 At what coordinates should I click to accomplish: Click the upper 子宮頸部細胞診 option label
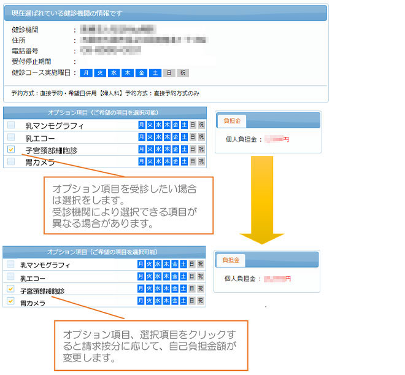click(x=52, y=150)
